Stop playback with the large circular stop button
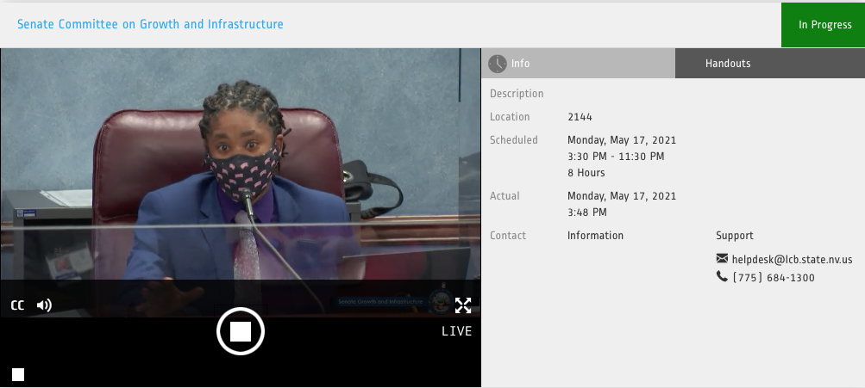 tap(241, 331)
